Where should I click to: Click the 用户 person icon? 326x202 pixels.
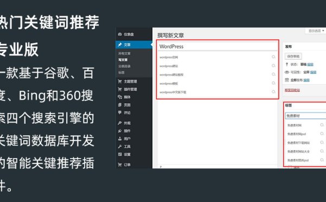(120, 138)
